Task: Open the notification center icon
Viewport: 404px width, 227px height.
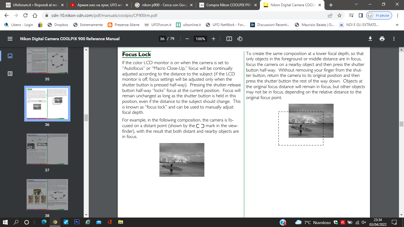Action: pyautogui.click(x=394, y=222)
